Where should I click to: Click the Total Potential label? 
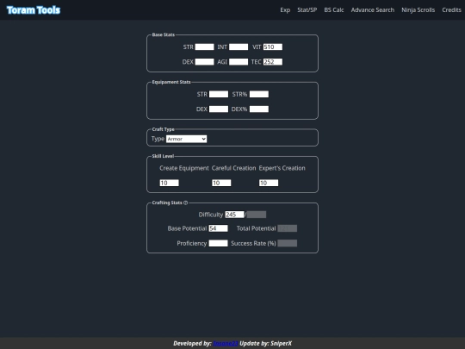coord(256,228)
